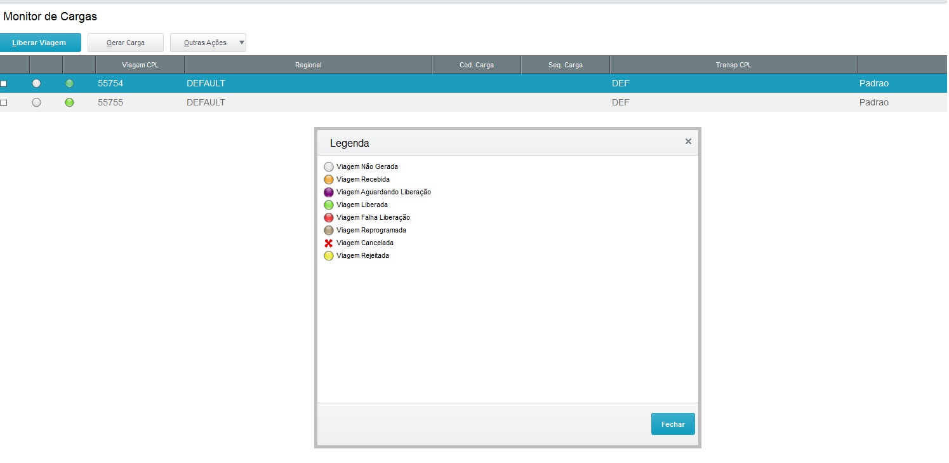Screen dimensions: 949x463
Task: Click the Viagem Reprogramada legend label
Action: pyautogui.click(x=371, y=230)
